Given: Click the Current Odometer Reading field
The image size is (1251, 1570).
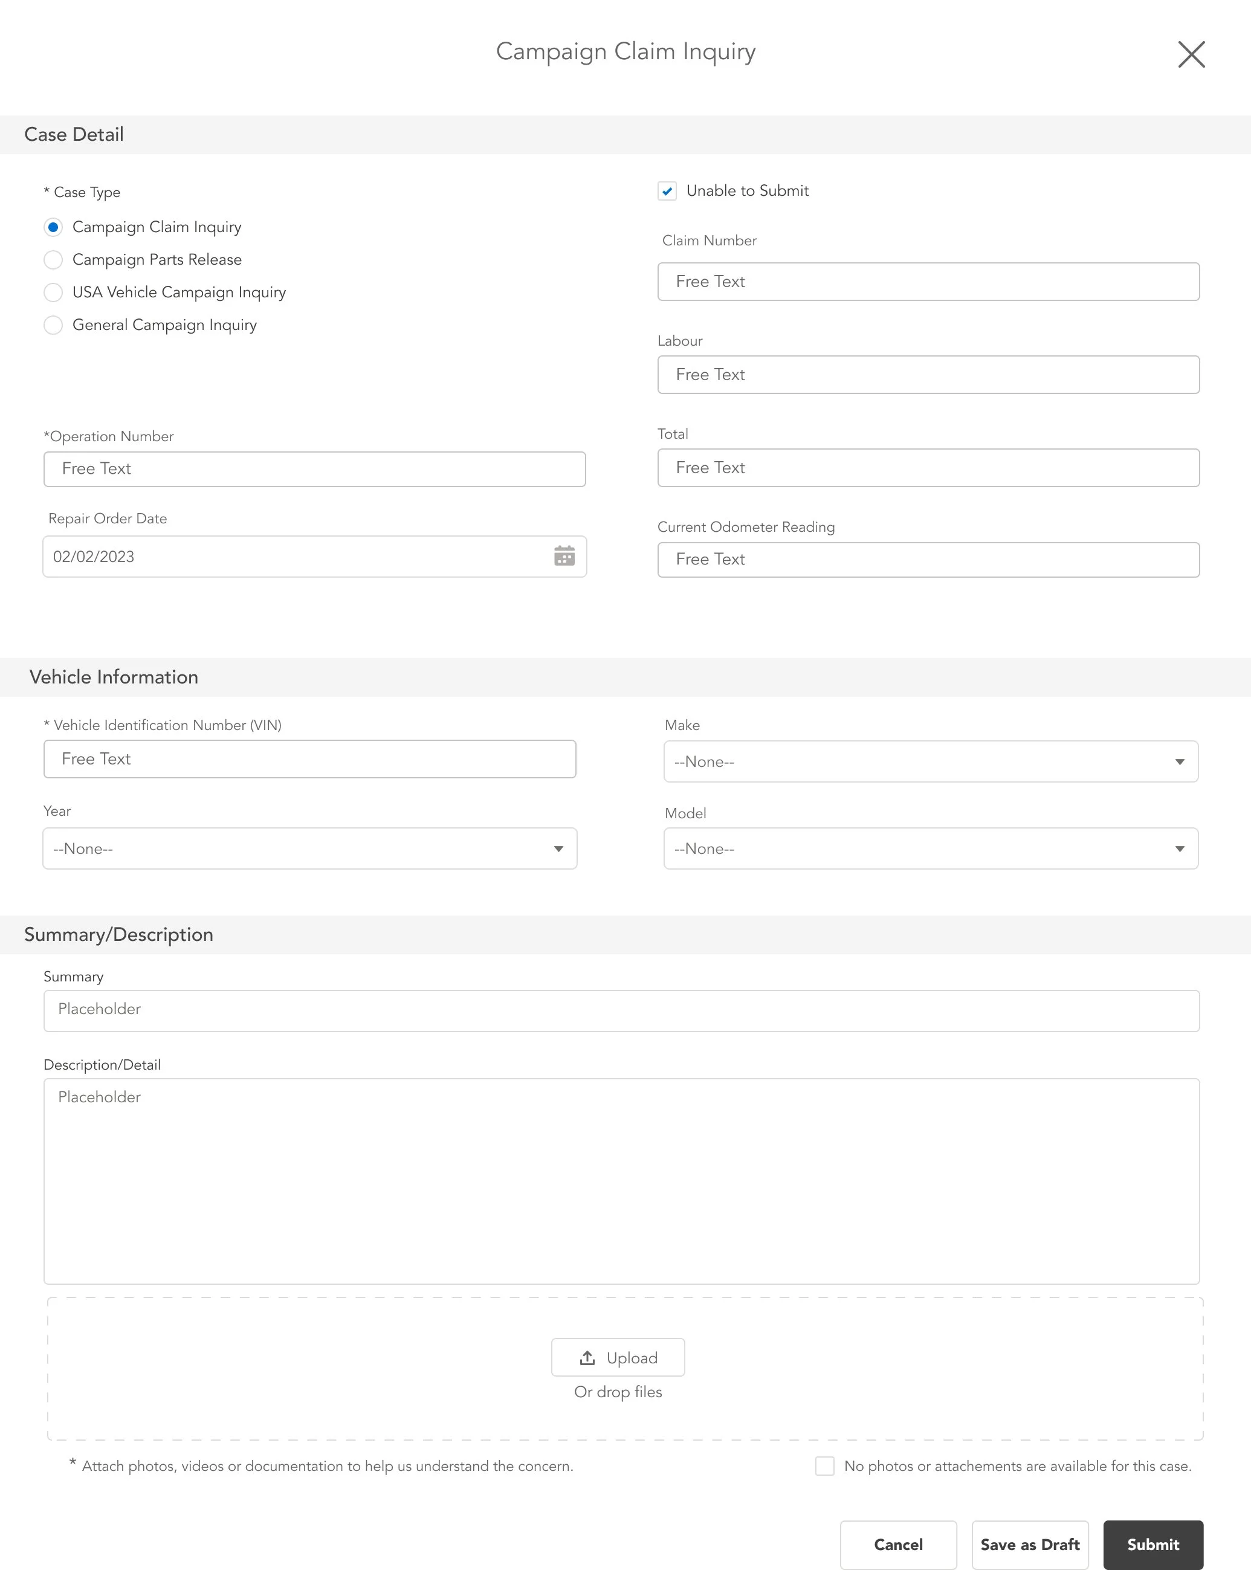Looking at the screenshot, I should (928, 560).
